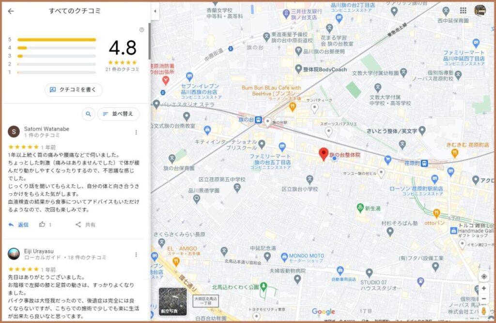
Task: Open more options for Satomi Watanabe's review
Action: (x=136, y=132)
